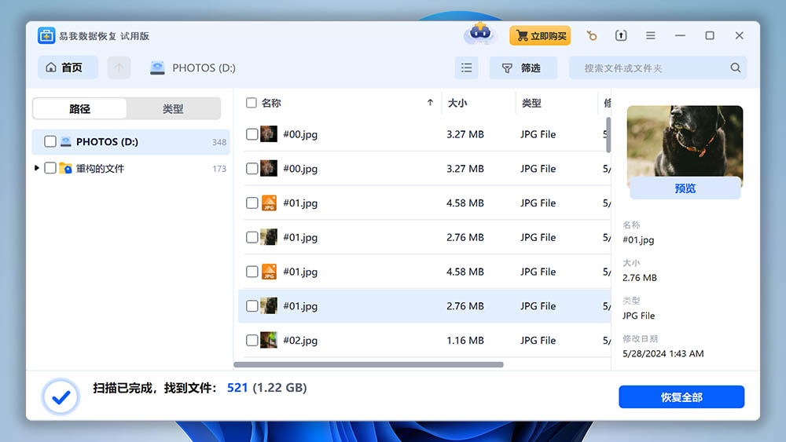This screenshot has height=442, width=786.
Task: Click the drive icon in breadcrumb path
Action: click(157, 68)
